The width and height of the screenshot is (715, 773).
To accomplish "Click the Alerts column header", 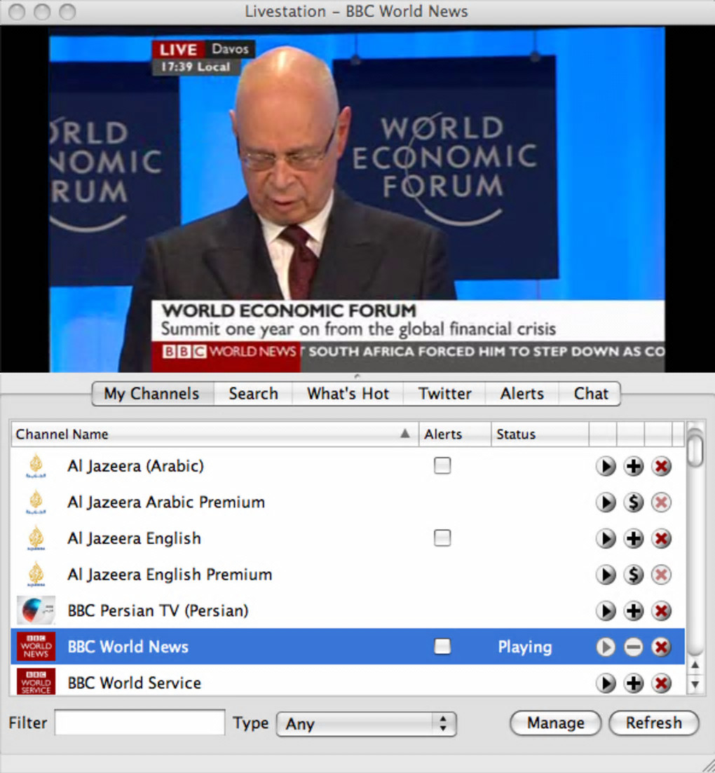I will (455, 435).
